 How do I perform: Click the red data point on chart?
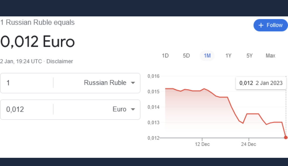pyautogui.click(x=286, y=138)
